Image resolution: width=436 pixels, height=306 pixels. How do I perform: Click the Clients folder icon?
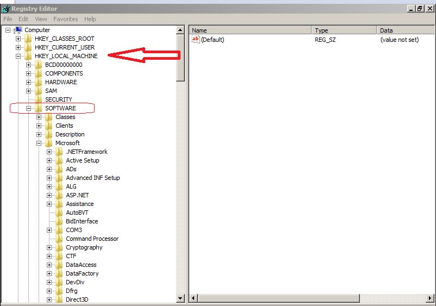(49, 126)
